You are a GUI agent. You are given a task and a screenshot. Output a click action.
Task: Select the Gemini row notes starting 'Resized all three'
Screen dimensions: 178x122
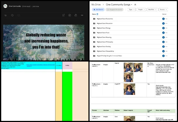tap(165, 72)
